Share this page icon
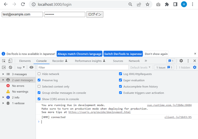The width and height of the screenshot is (198, 139). 139,4
